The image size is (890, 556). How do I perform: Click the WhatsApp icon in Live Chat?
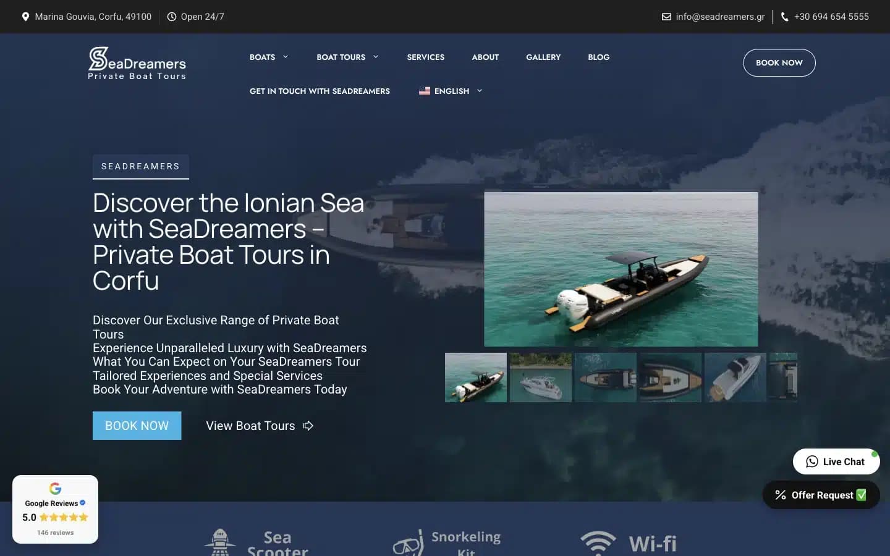point(812,461)
